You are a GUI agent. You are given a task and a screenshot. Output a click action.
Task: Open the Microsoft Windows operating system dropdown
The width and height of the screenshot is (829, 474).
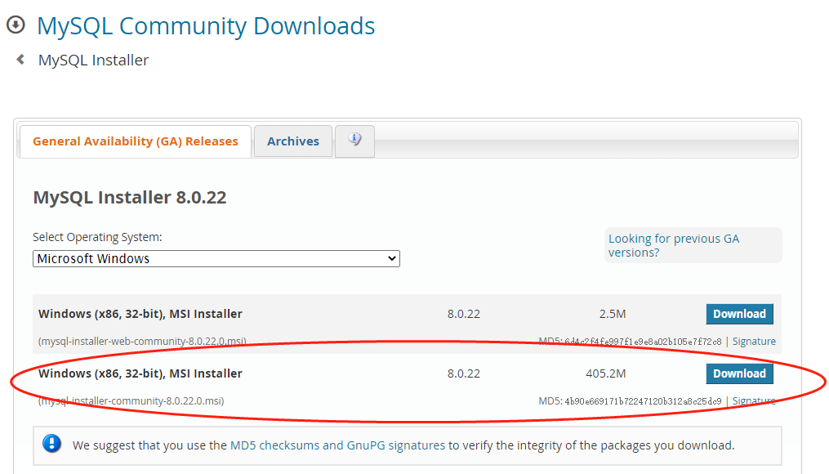[x=216, y=259]
